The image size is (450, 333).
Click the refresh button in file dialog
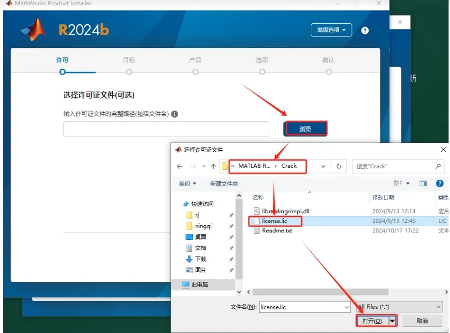[339, 166]
